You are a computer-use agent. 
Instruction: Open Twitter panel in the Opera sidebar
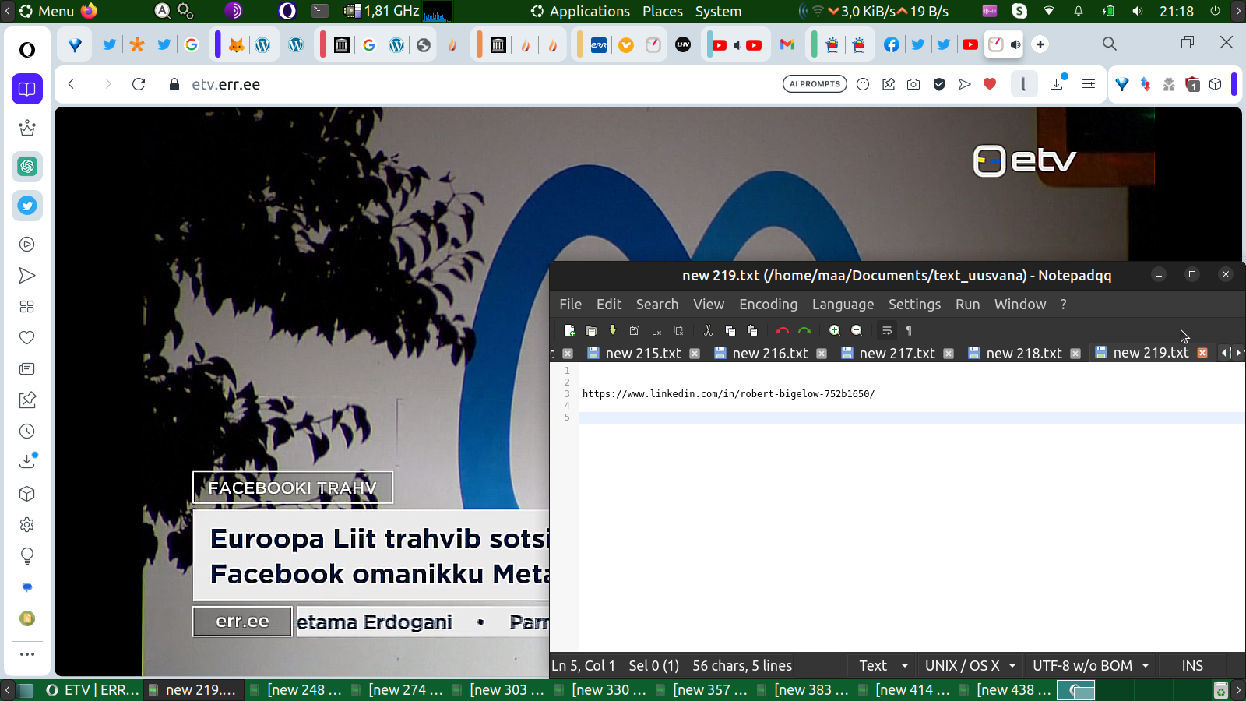pyautogui.click(x=27, y=206)
